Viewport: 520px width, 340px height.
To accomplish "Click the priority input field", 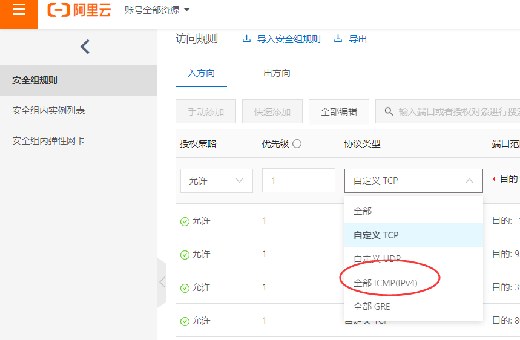I will 298,180.
